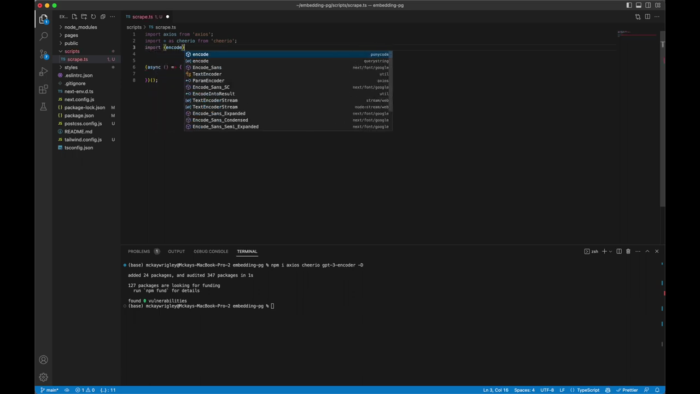Screen dimensions: 700x394
Task: Create a new folder in Explorer
Action: coord(84,16)
